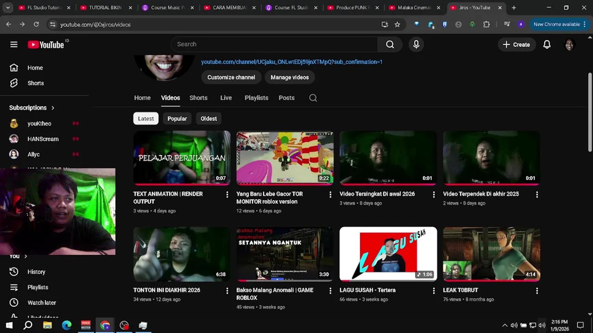Open Microsoft Edge from taskbar
The height and width of the screenshot is (333, 593).
[67, 325]
